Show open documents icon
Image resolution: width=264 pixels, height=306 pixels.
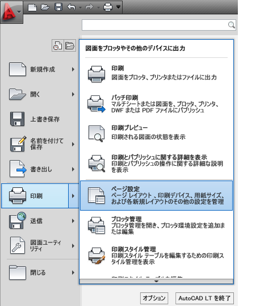[x=70, y=45]
